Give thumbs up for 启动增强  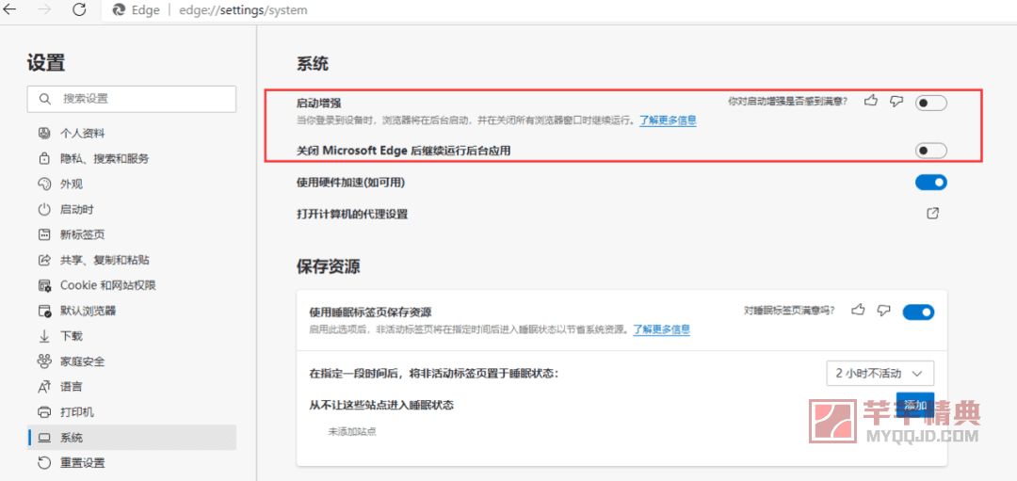[872, 101]
